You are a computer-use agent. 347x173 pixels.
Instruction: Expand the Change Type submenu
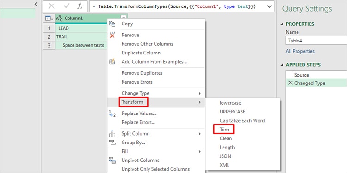199,93
